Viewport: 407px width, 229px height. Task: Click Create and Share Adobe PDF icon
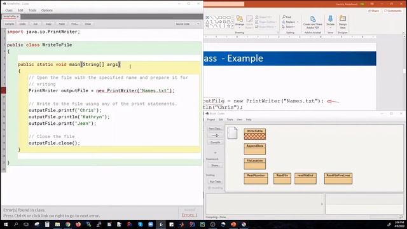313,19
